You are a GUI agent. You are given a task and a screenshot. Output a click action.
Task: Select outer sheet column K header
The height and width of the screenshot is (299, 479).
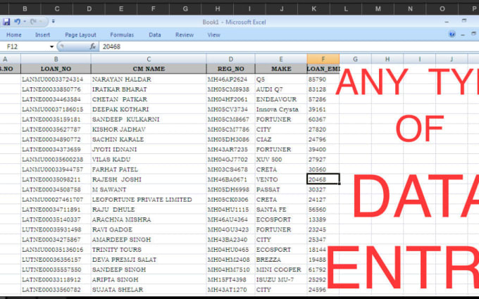313,9
